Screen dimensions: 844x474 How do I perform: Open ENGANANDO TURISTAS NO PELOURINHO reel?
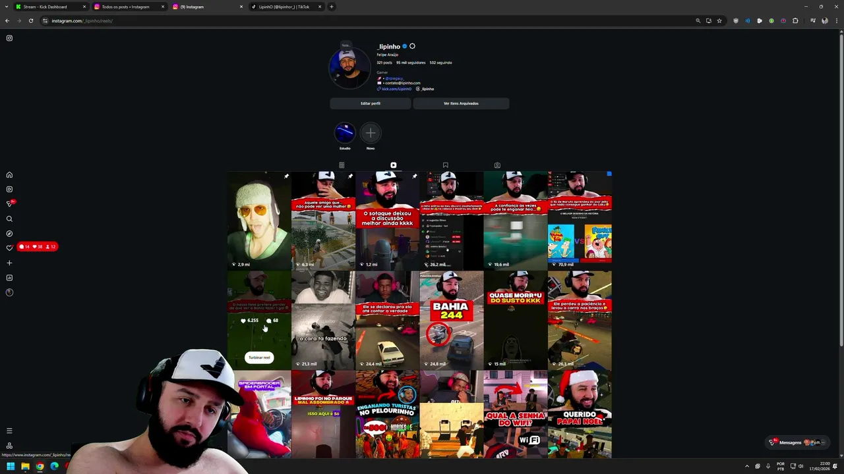387,415
